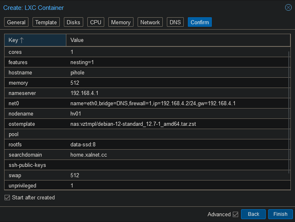The height and width of the screenshot is (222, 295).
Task: Close the Create LXC Container dialog
Action: [x=288, y=7]
